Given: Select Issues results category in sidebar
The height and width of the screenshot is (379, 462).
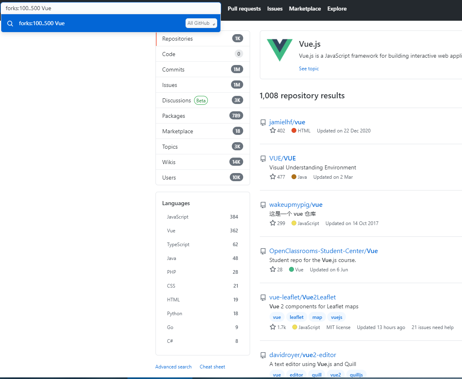Looking at the screenshot, I should 203,85.
